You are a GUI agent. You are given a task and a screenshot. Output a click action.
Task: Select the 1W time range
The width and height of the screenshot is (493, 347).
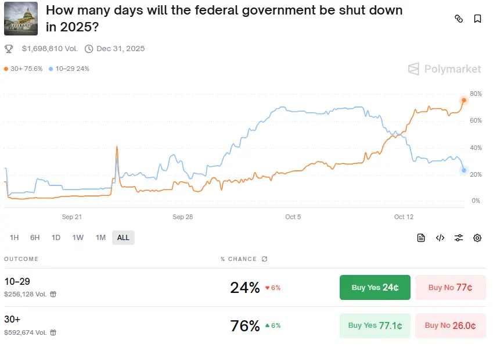point(78,238)
